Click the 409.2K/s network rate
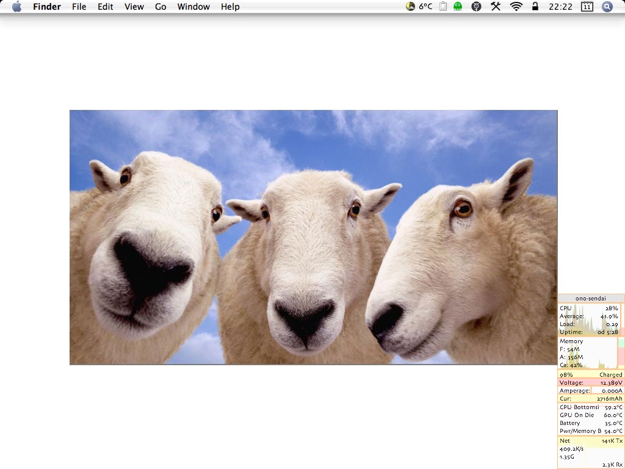Viewport: 625px width, 469px height. point(571,449)
